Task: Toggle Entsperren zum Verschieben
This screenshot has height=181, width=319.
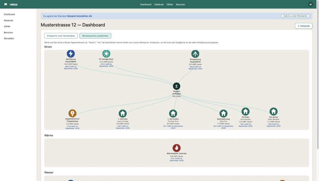Action: [61, 36]
